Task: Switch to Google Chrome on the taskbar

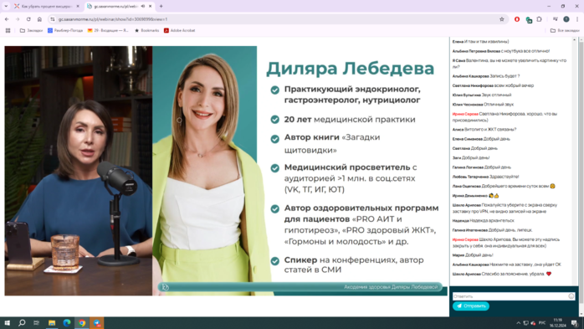Action: [x=82, y=323]
